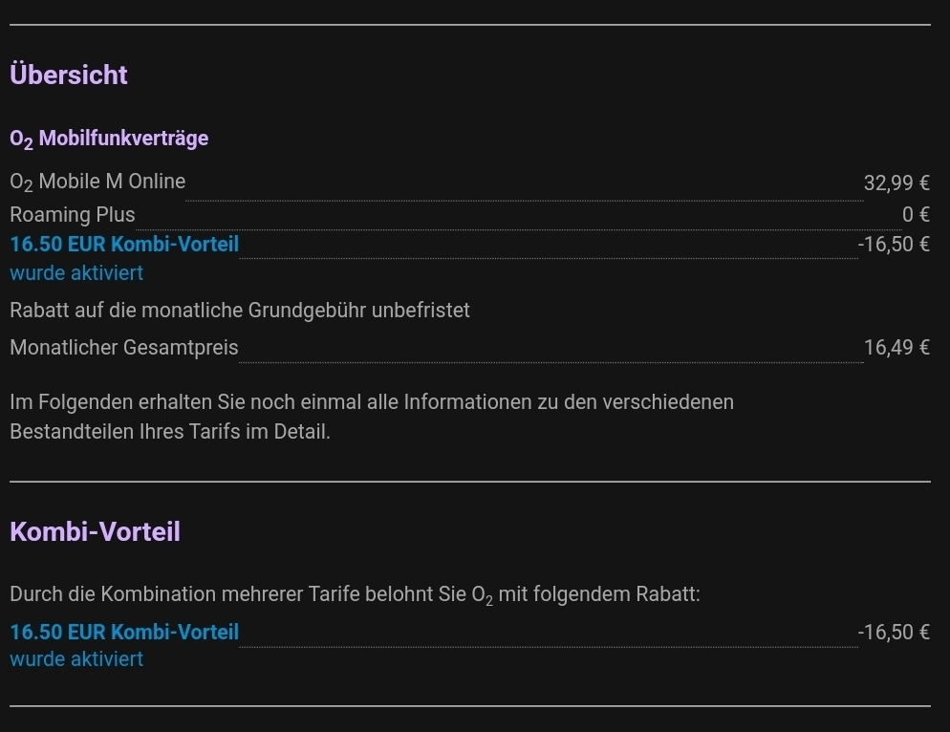Open the second 16.50 EUR Kombi-Vorteil link
The height and width of the screenshot is (732, 950).
point(124,632)
